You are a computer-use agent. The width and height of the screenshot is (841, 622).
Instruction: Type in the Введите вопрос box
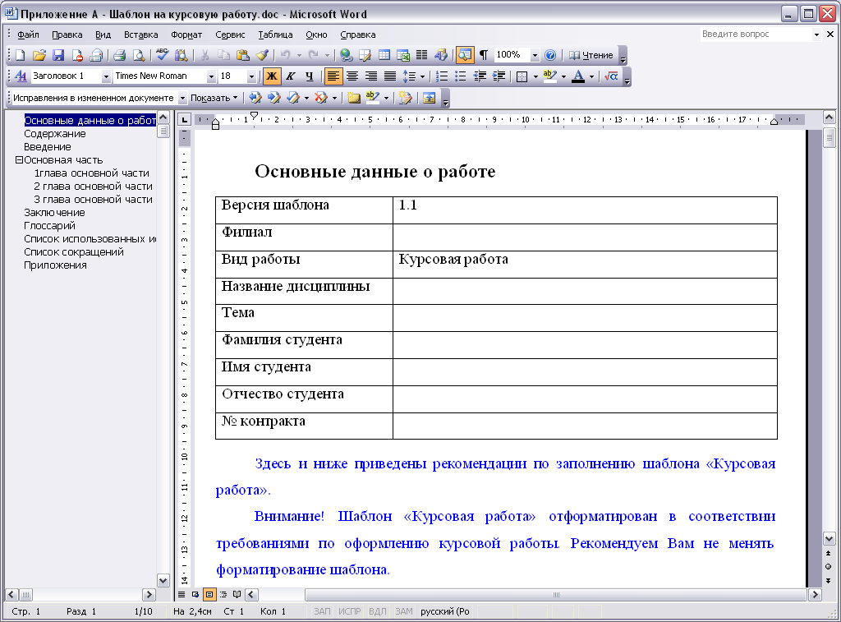(756, 34)
